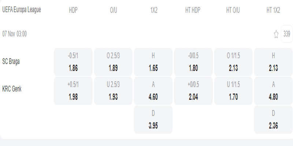
Task: Open the KRC Genk team link
Action: point(12,89)
